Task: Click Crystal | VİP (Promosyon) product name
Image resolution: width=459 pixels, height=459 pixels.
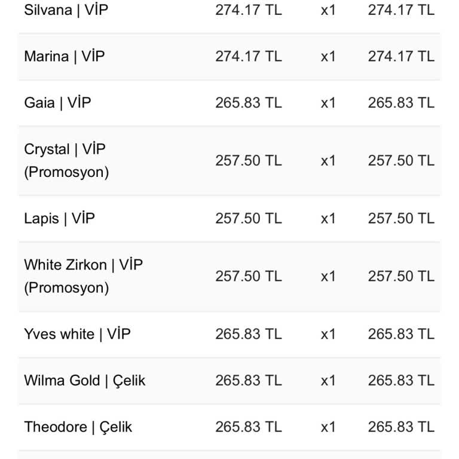Action: (66, 160)
